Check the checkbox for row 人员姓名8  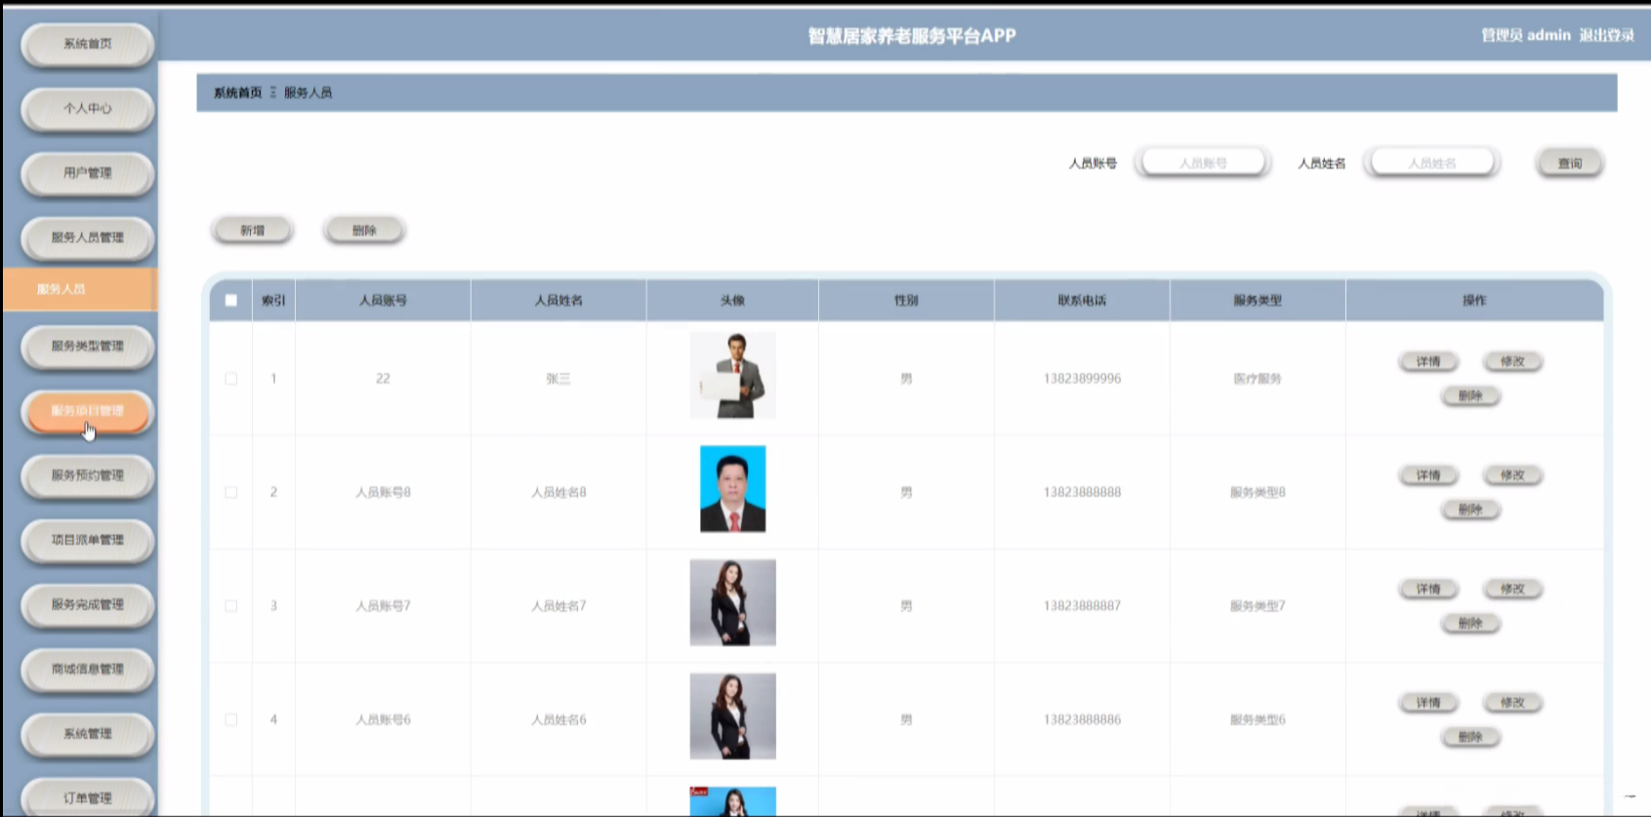tap(231, 493)
